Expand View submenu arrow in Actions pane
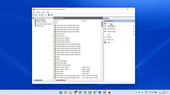 tap(133, 34)
